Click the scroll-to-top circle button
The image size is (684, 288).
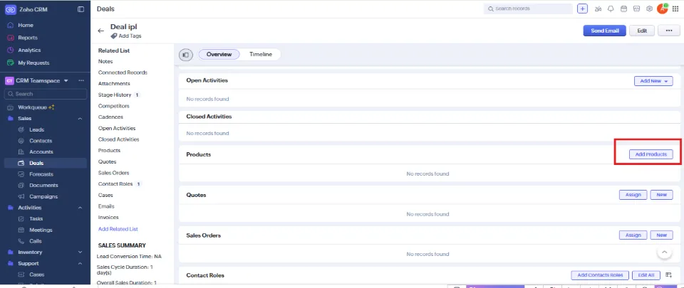click(x=664, y=252)
